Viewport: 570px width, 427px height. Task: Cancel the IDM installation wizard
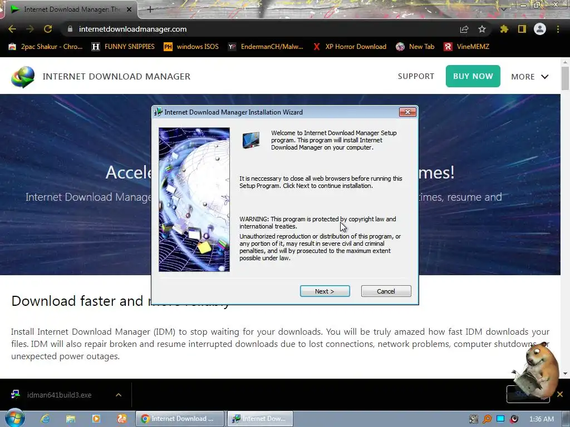pyautogui.click(x=386, y=291)
